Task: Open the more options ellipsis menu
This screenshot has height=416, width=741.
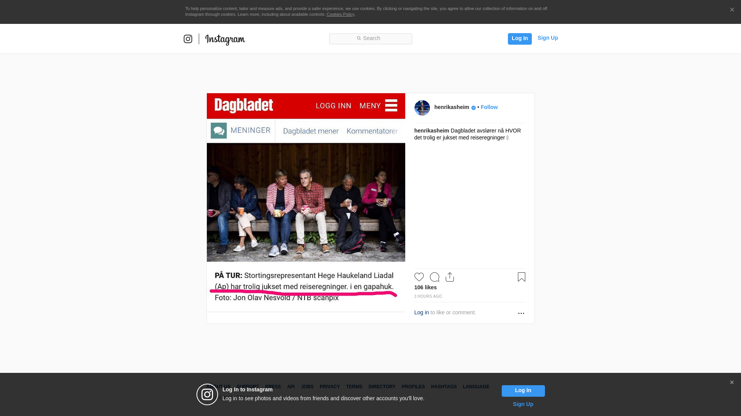Action: [x=521, y=313]
